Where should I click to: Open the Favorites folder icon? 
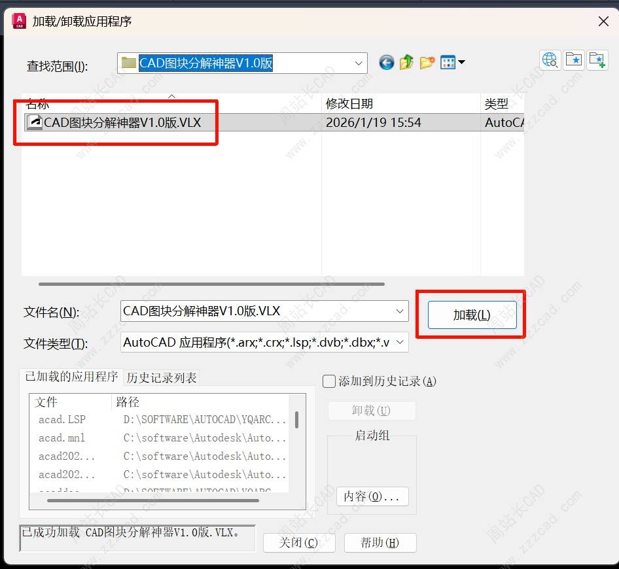click(573, 60)
